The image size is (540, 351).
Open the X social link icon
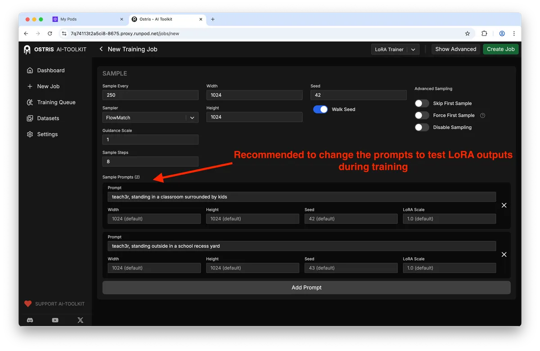pos(80,320)
